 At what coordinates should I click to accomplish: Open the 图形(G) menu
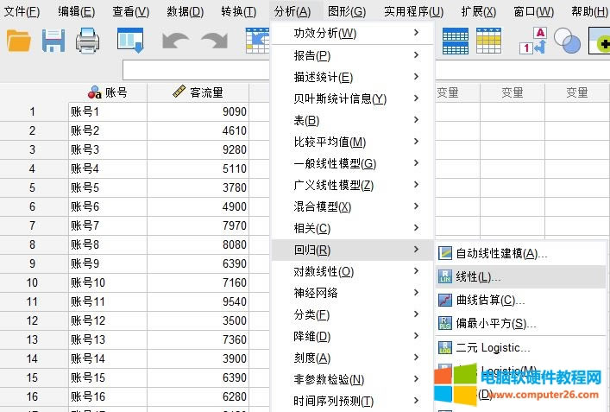click(x=346, y=11)
